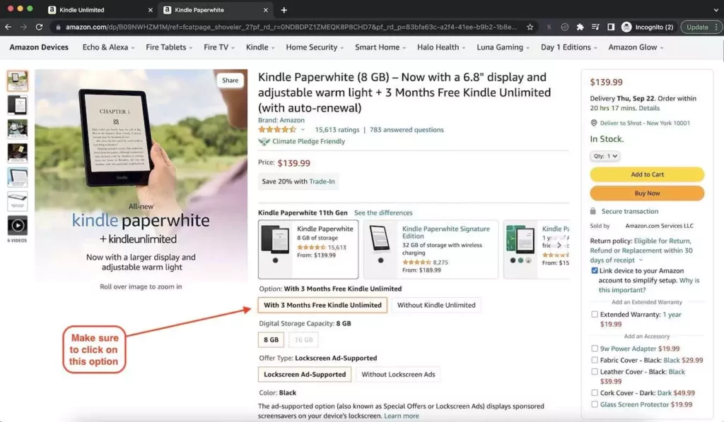
Task: Expand the Amazon Glow menu
Action: click(636, 47)
